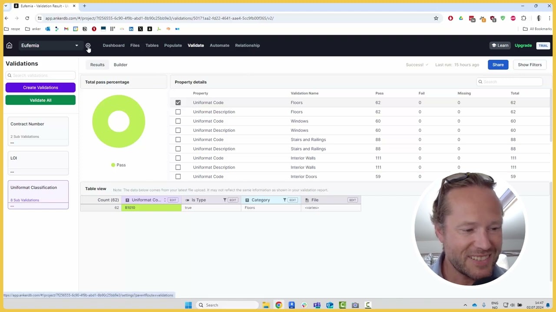This screenshot has width=556, height=312.
Task: Click filter icon on Category column
Action: point(285,200)
